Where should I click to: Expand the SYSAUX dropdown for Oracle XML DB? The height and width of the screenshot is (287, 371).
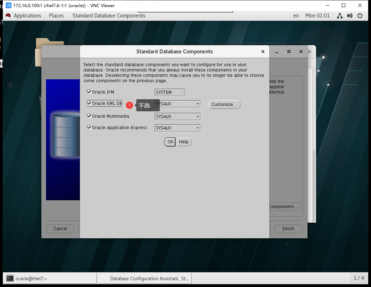pos(177,104)
